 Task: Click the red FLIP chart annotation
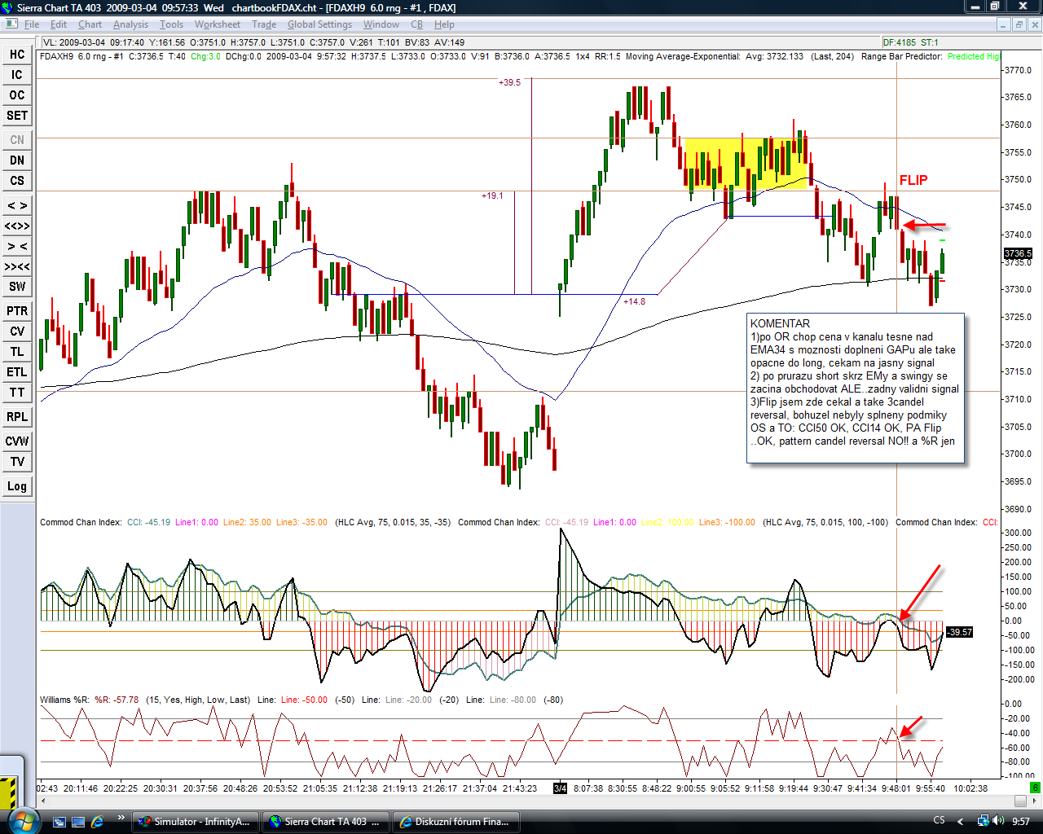pos(913,180)
